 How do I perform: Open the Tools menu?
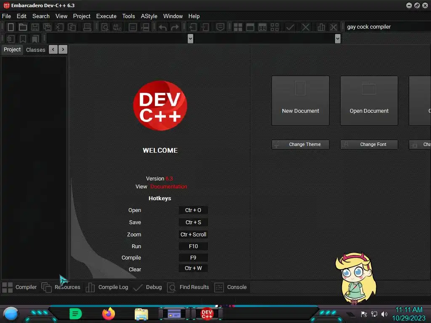(129, 16)
